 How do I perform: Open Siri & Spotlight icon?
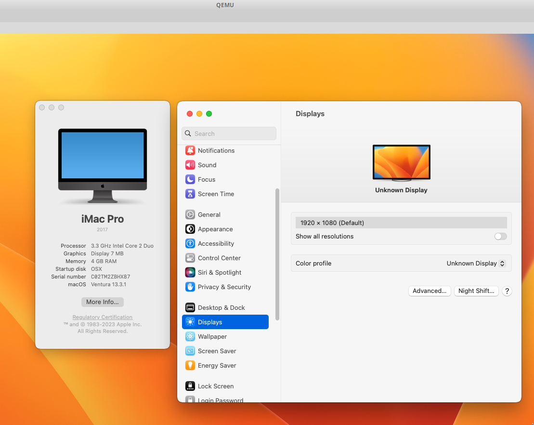(x=190, y=273)
